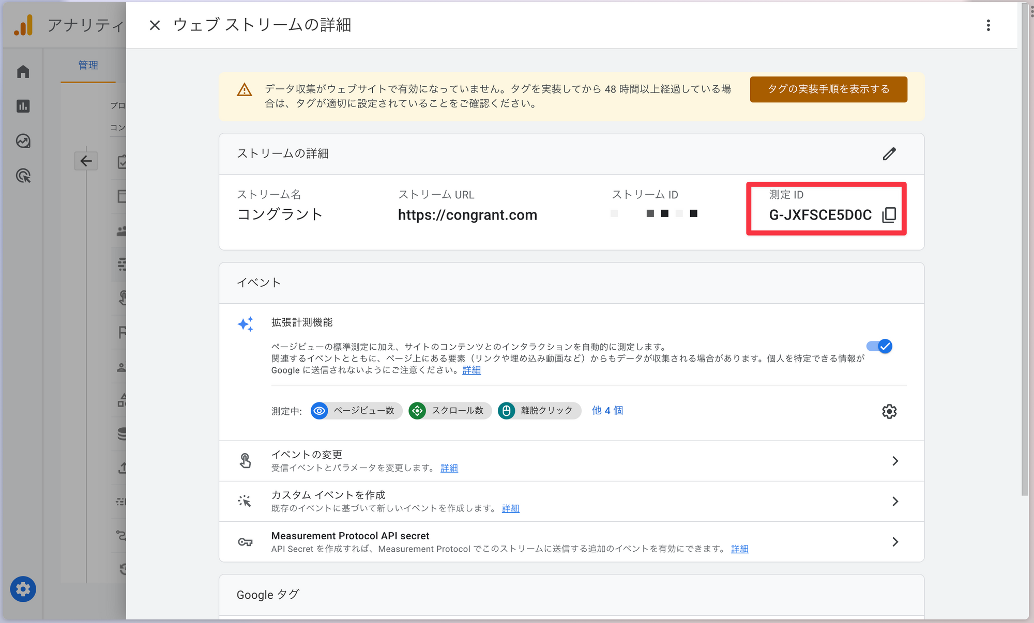Open カスタム イベントを作成 row
1034x623 pixels.
click(x=571, y=501)
